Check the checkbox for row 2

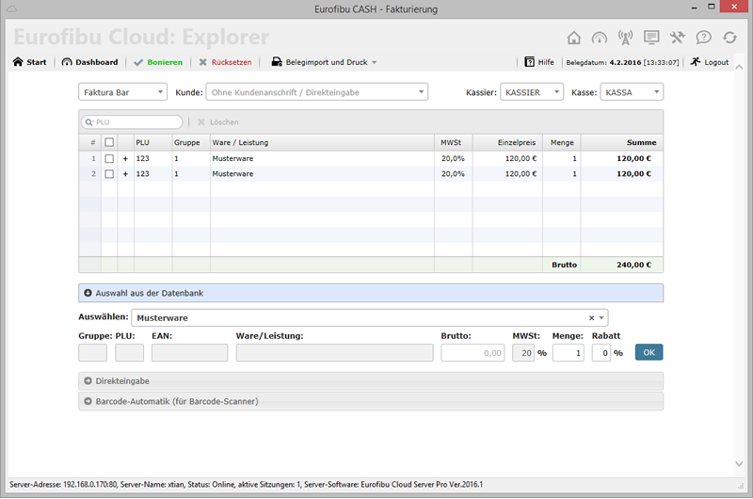coord(109,174)
